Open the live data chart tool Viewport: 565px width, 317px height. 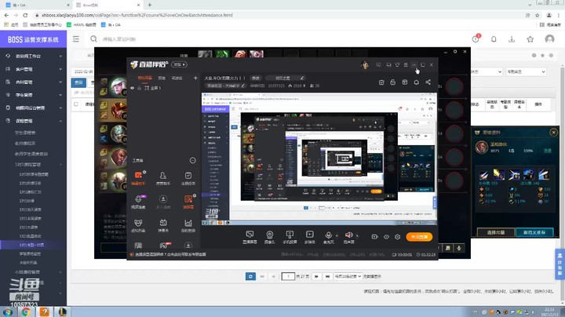click(188, 226)
